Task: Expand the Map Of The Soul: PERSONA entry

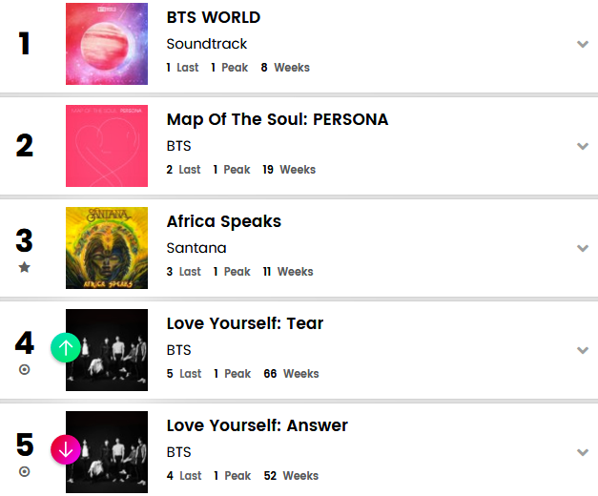Action: (x=583, y=146)
